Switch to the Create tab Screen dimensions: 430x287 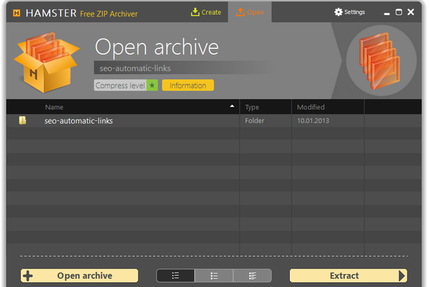tap(206, 13)
